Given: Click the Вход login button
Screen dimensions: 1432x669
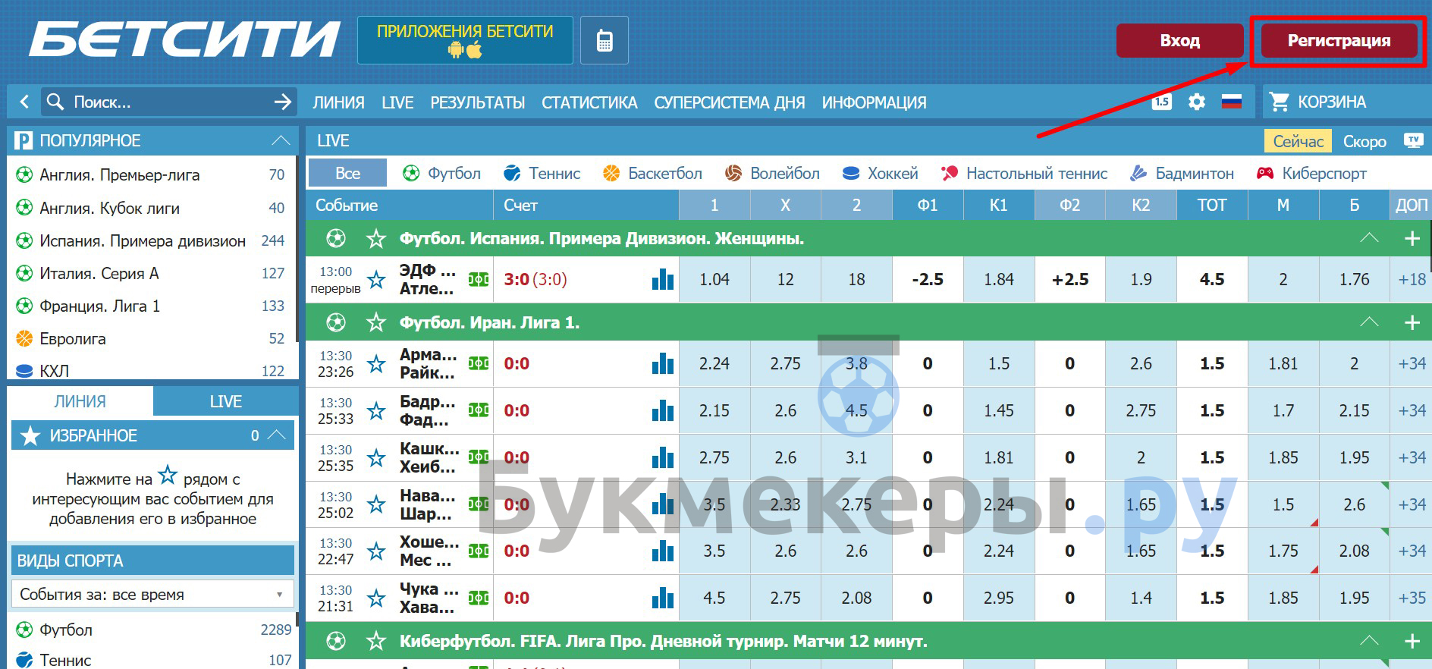Looking at the screenshot, I should pyautogui.click(x=1179, y=40).
